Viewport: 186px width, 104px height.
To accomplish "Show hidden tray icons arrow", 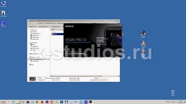I will pyautogui.click(x=169, y=102).
